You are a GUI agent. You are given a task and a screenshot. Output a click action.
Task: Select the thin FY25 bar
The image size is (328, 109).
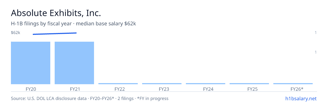pyautogui.click(x=249, y=84)
